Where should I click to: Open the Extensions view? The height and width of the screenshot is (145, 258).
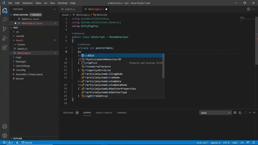click(x=4, y=48)
